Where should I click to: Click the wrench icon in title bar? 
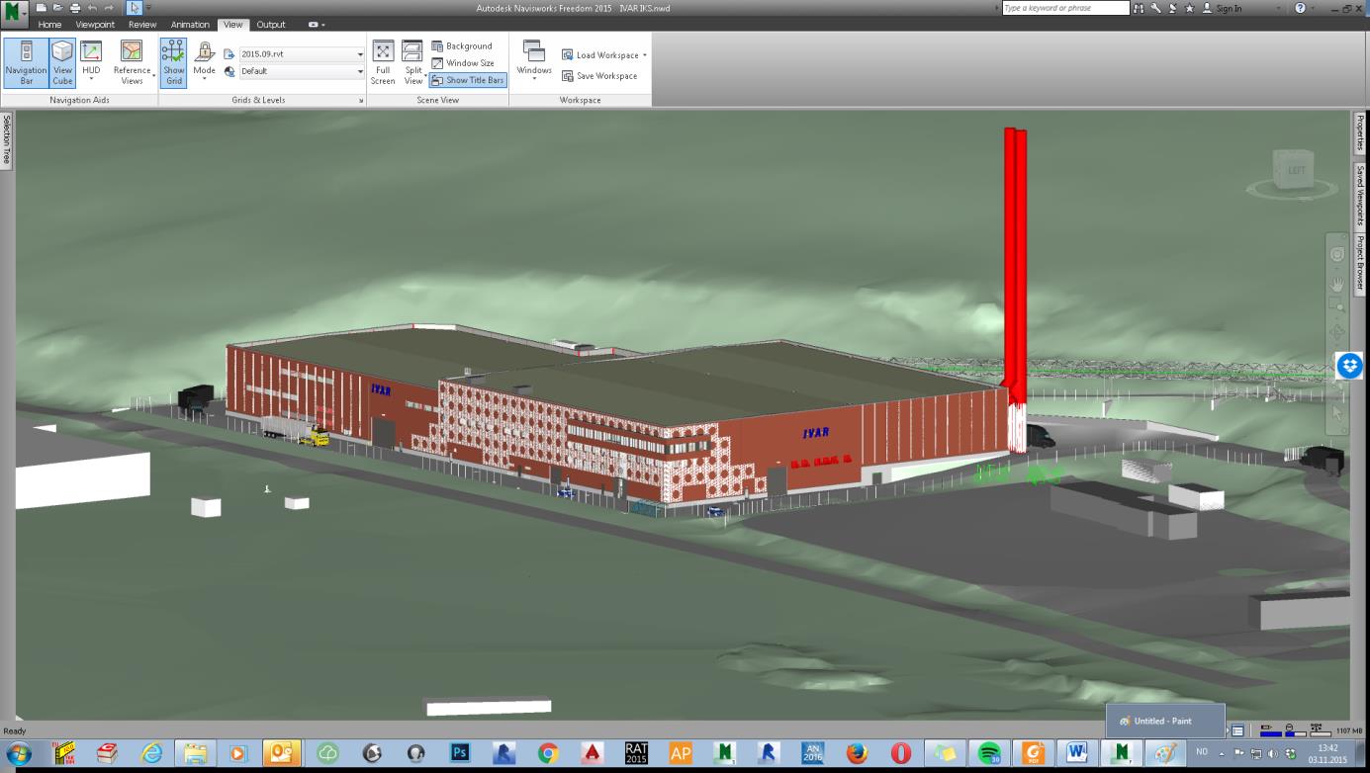(1156, 8)
